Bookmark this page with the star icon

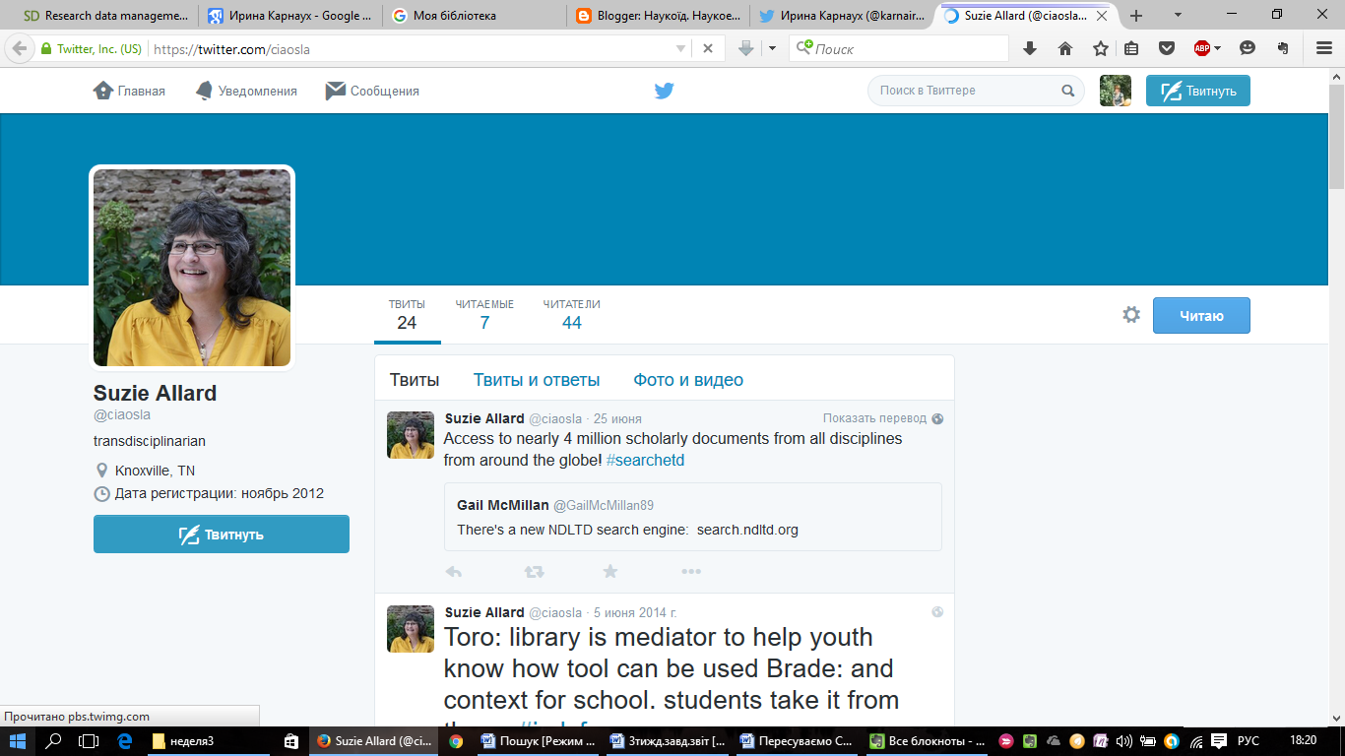[x=1101, y=48]
